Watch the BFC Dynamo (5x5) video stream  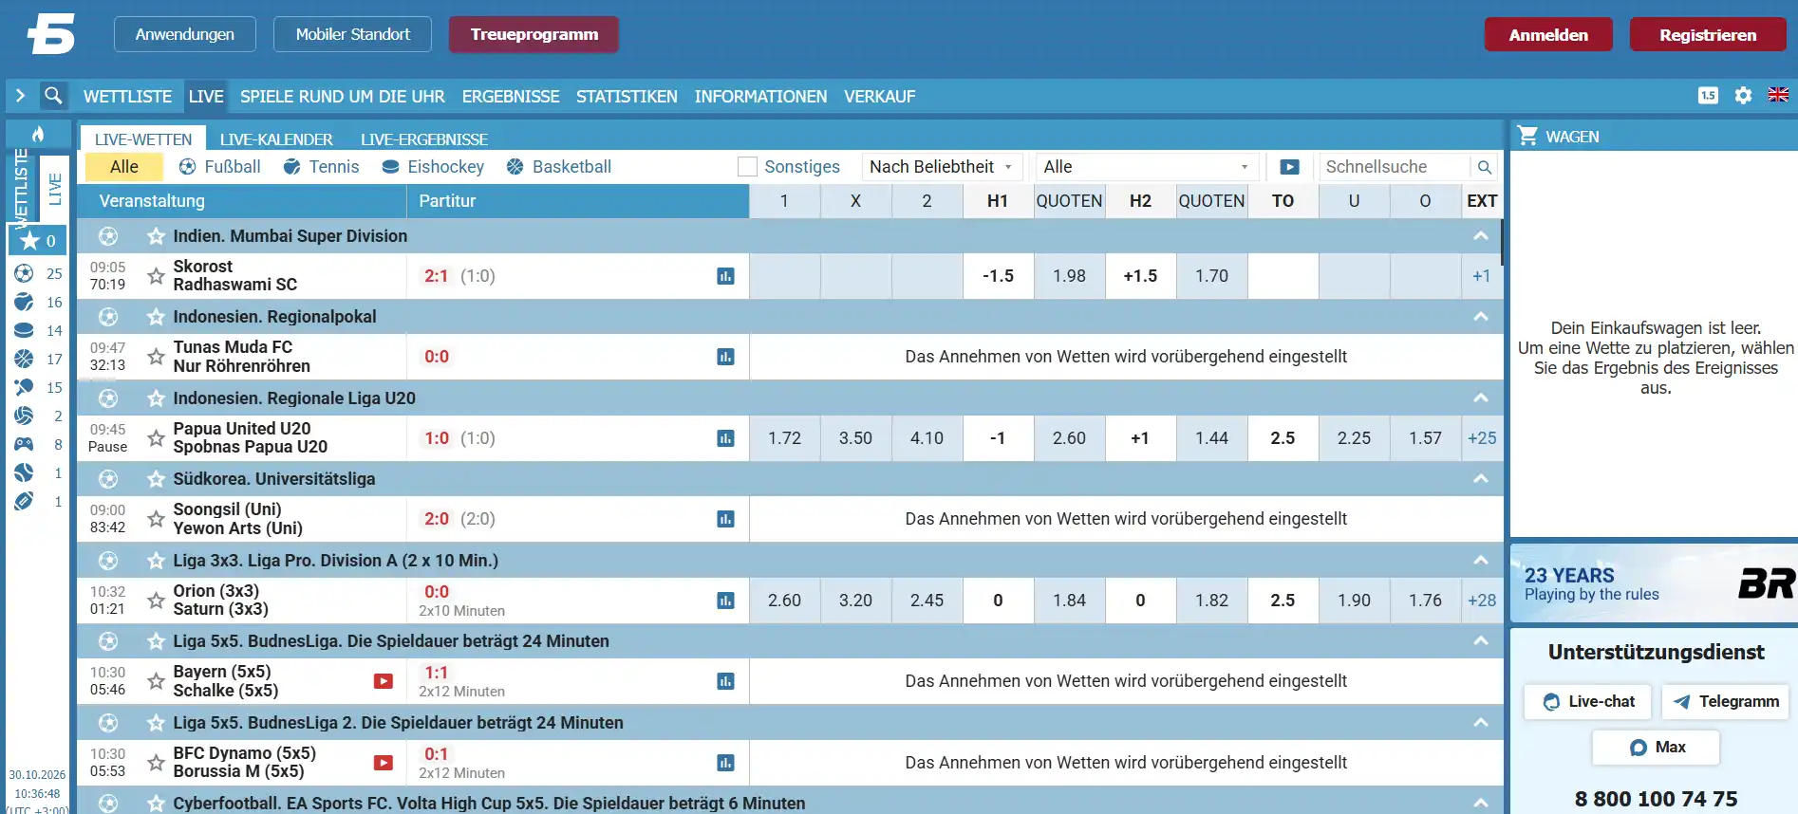[x=384, y=763]
